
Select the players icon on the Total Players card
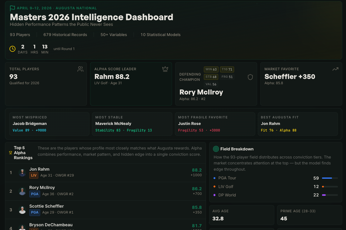coord(80,69)
